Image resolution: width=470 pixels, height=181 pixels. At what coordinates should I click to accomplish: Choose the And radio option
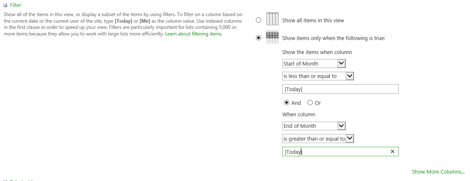(x=286, y=103)
